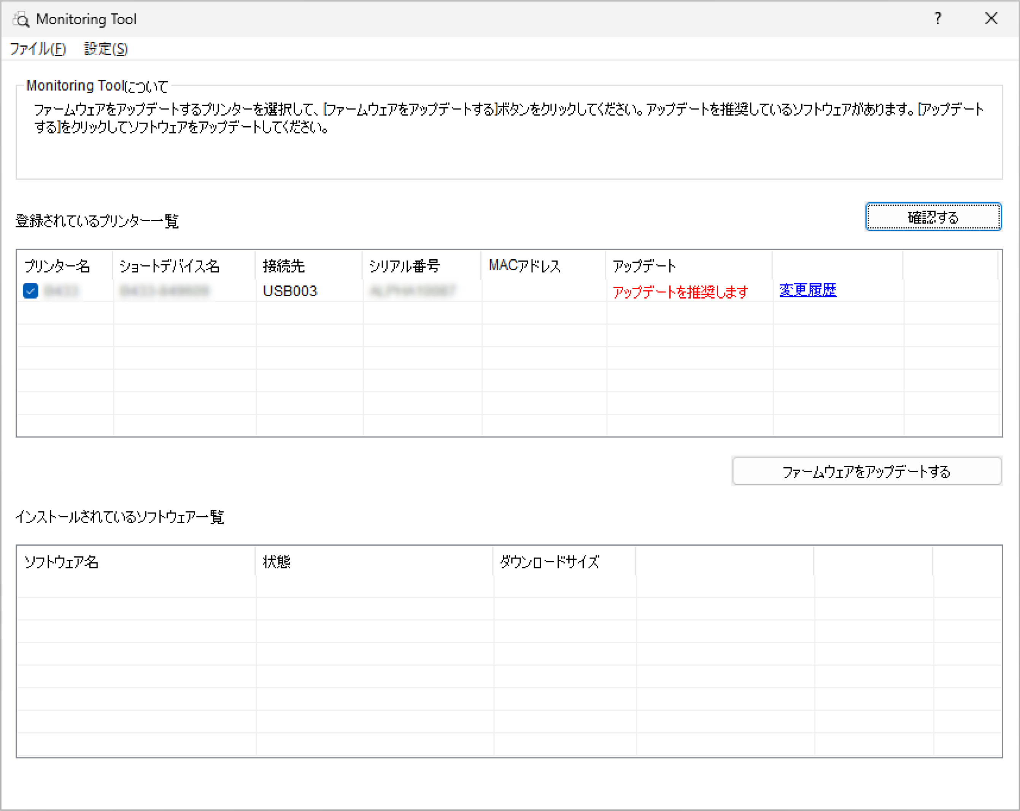Viewport: 1020px width, 811px height.
Task: Open the 変更履歴 link
Action: coord(807,290)
